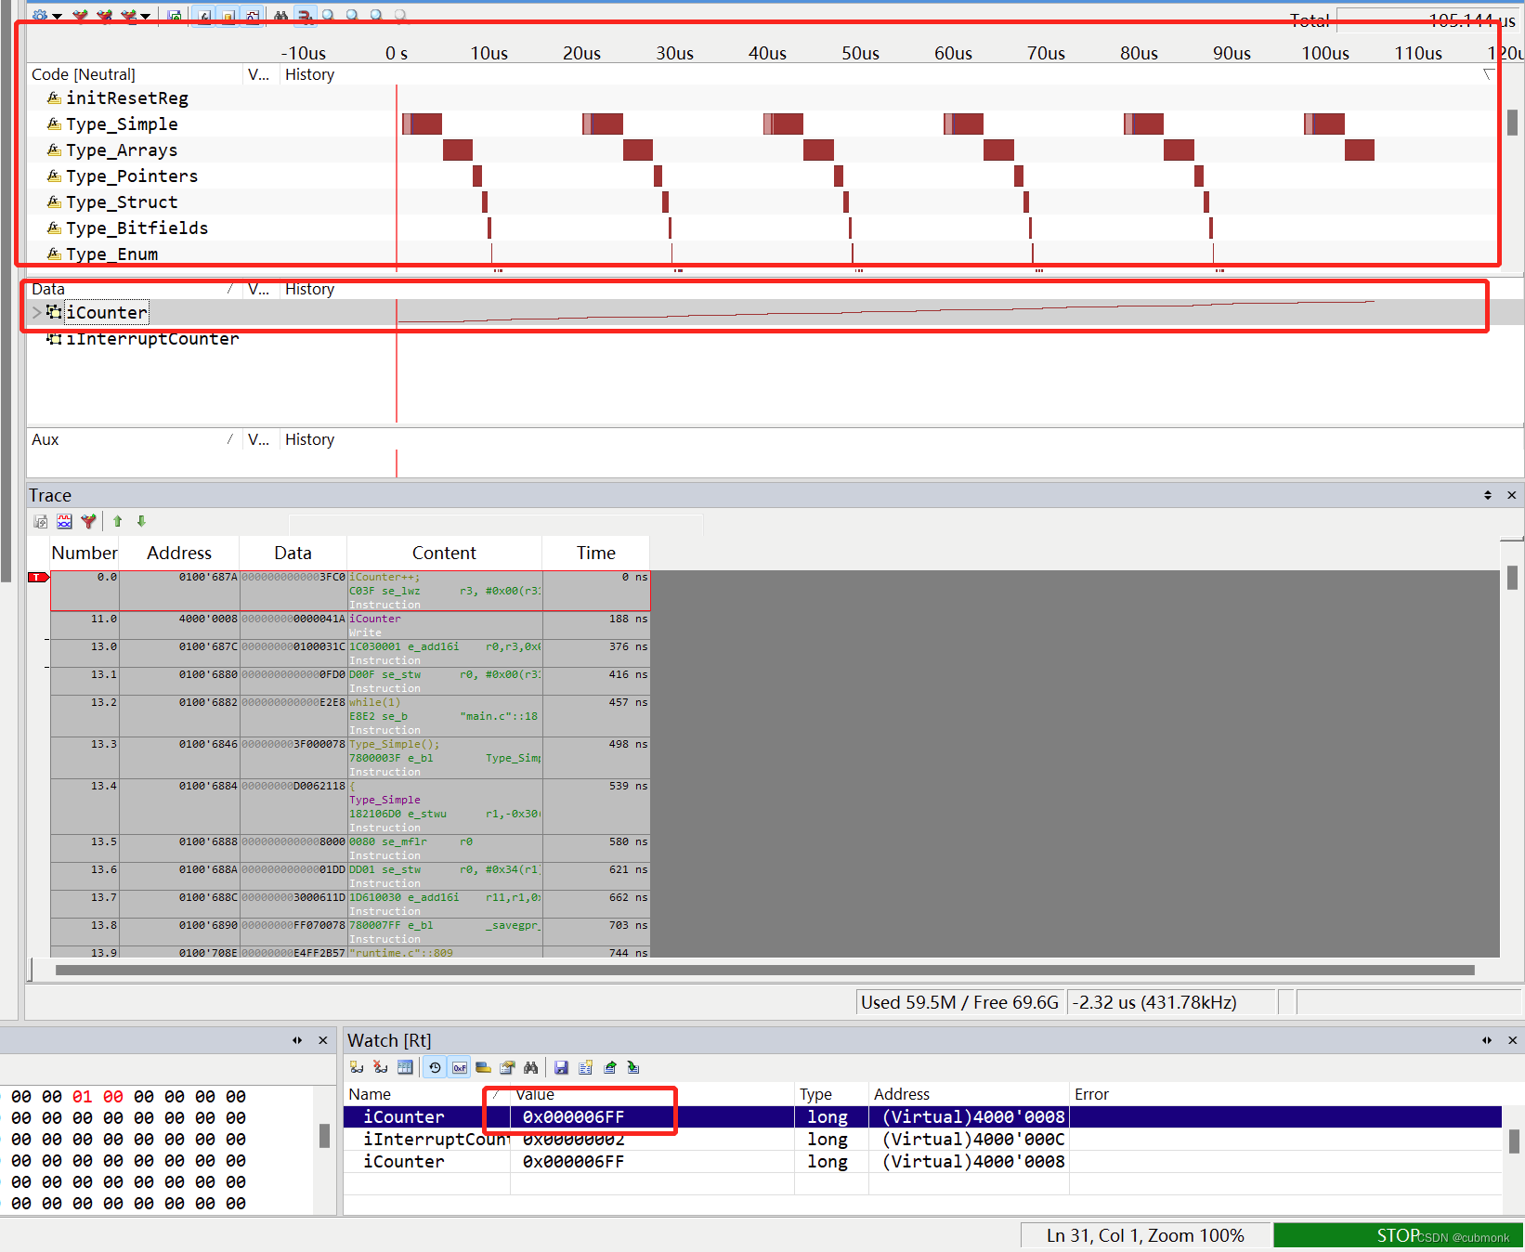Click green up arrow in Trace toolbar

118,522
